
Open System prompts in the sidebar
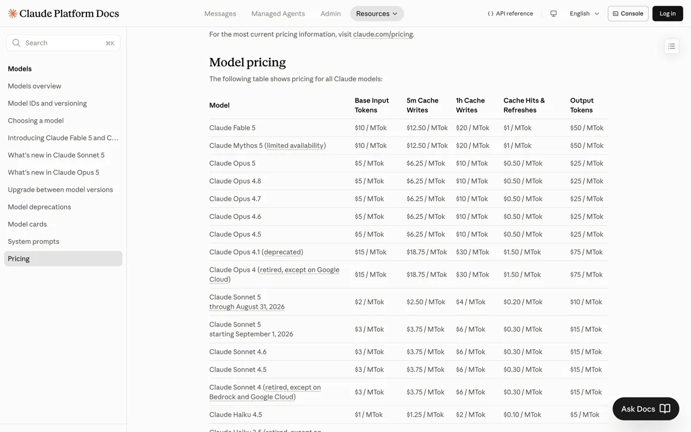(33, 241)
